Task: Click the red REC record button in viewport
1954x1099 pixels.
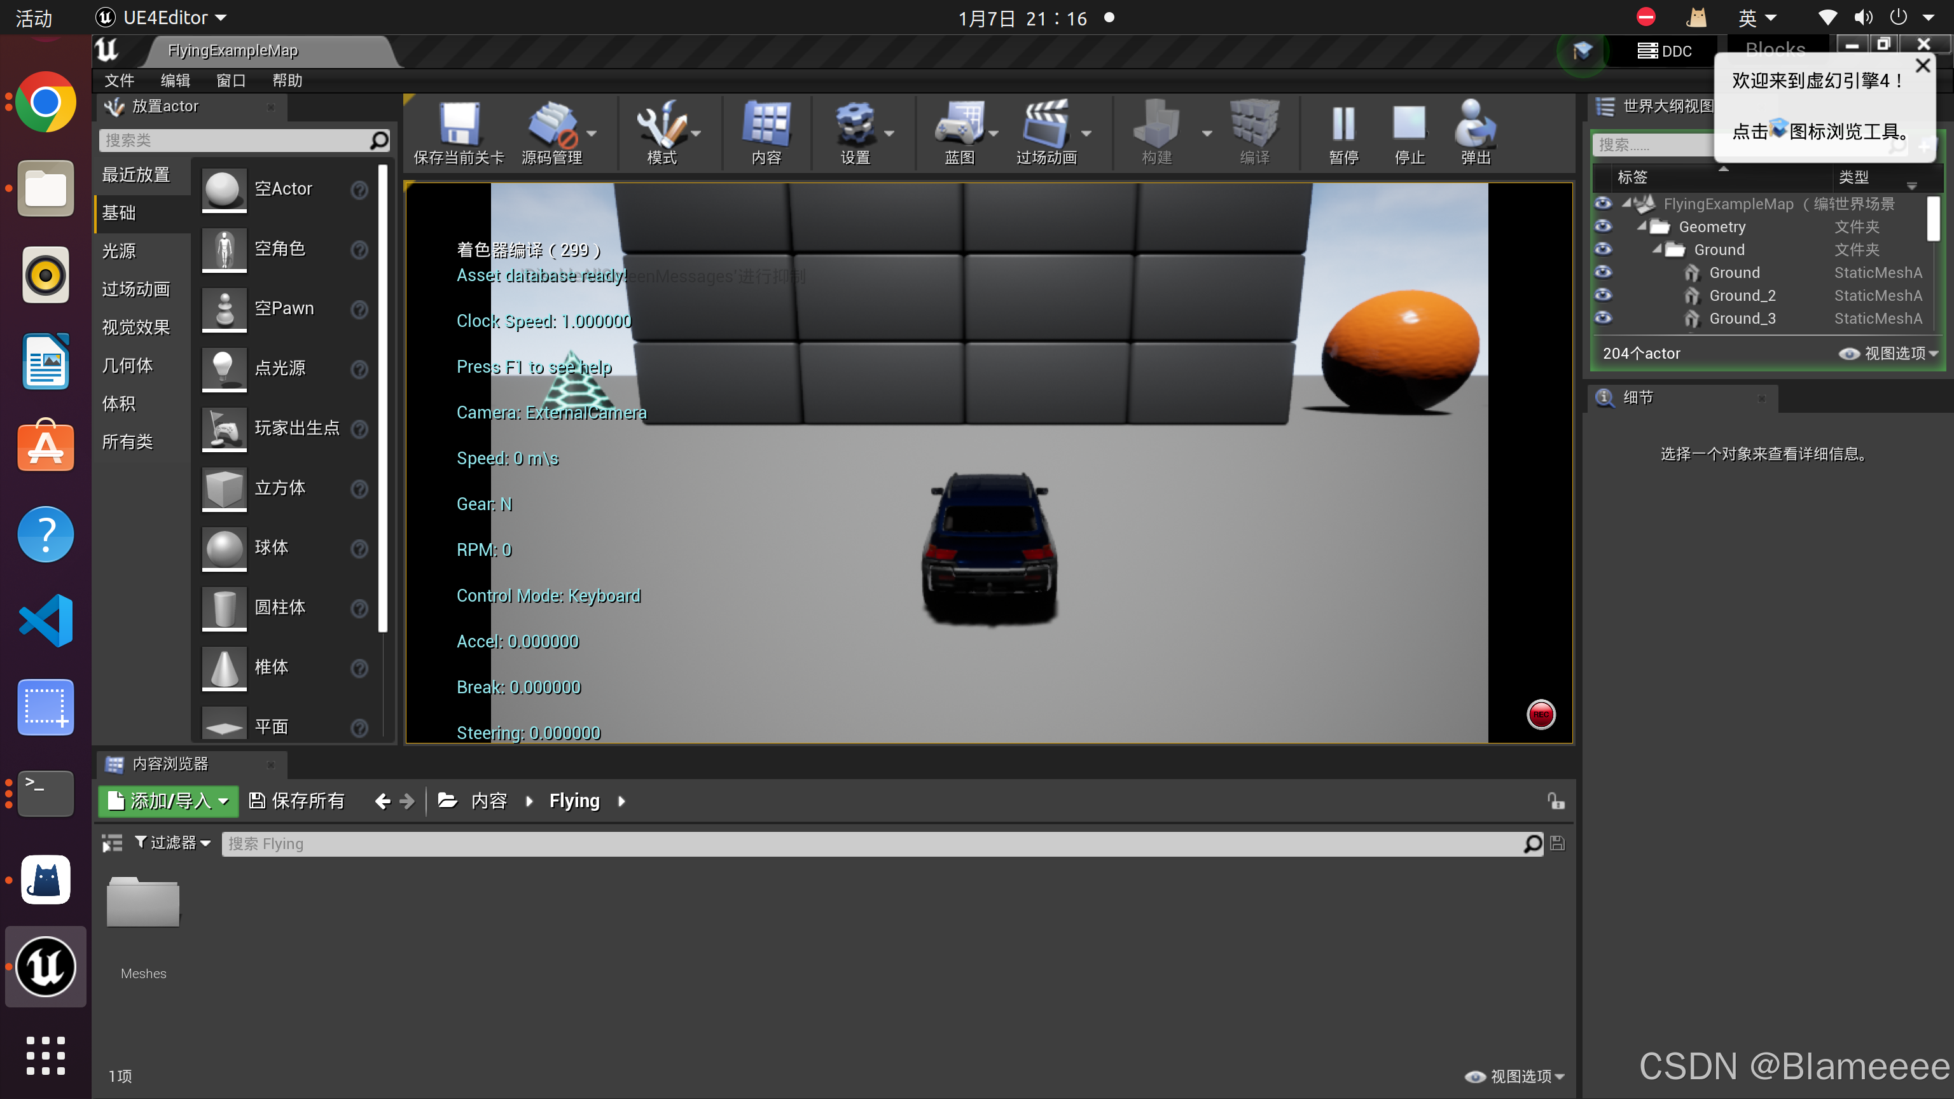Action: tap(1541, 714)
